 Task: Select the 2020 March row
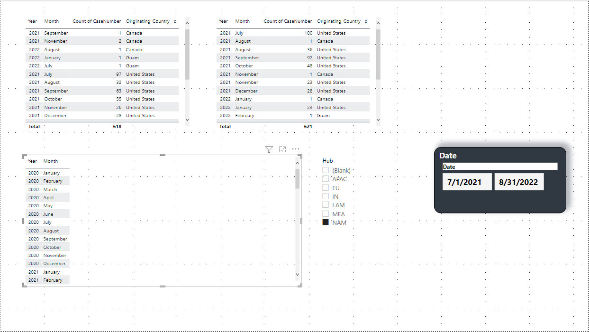(47, 189)
